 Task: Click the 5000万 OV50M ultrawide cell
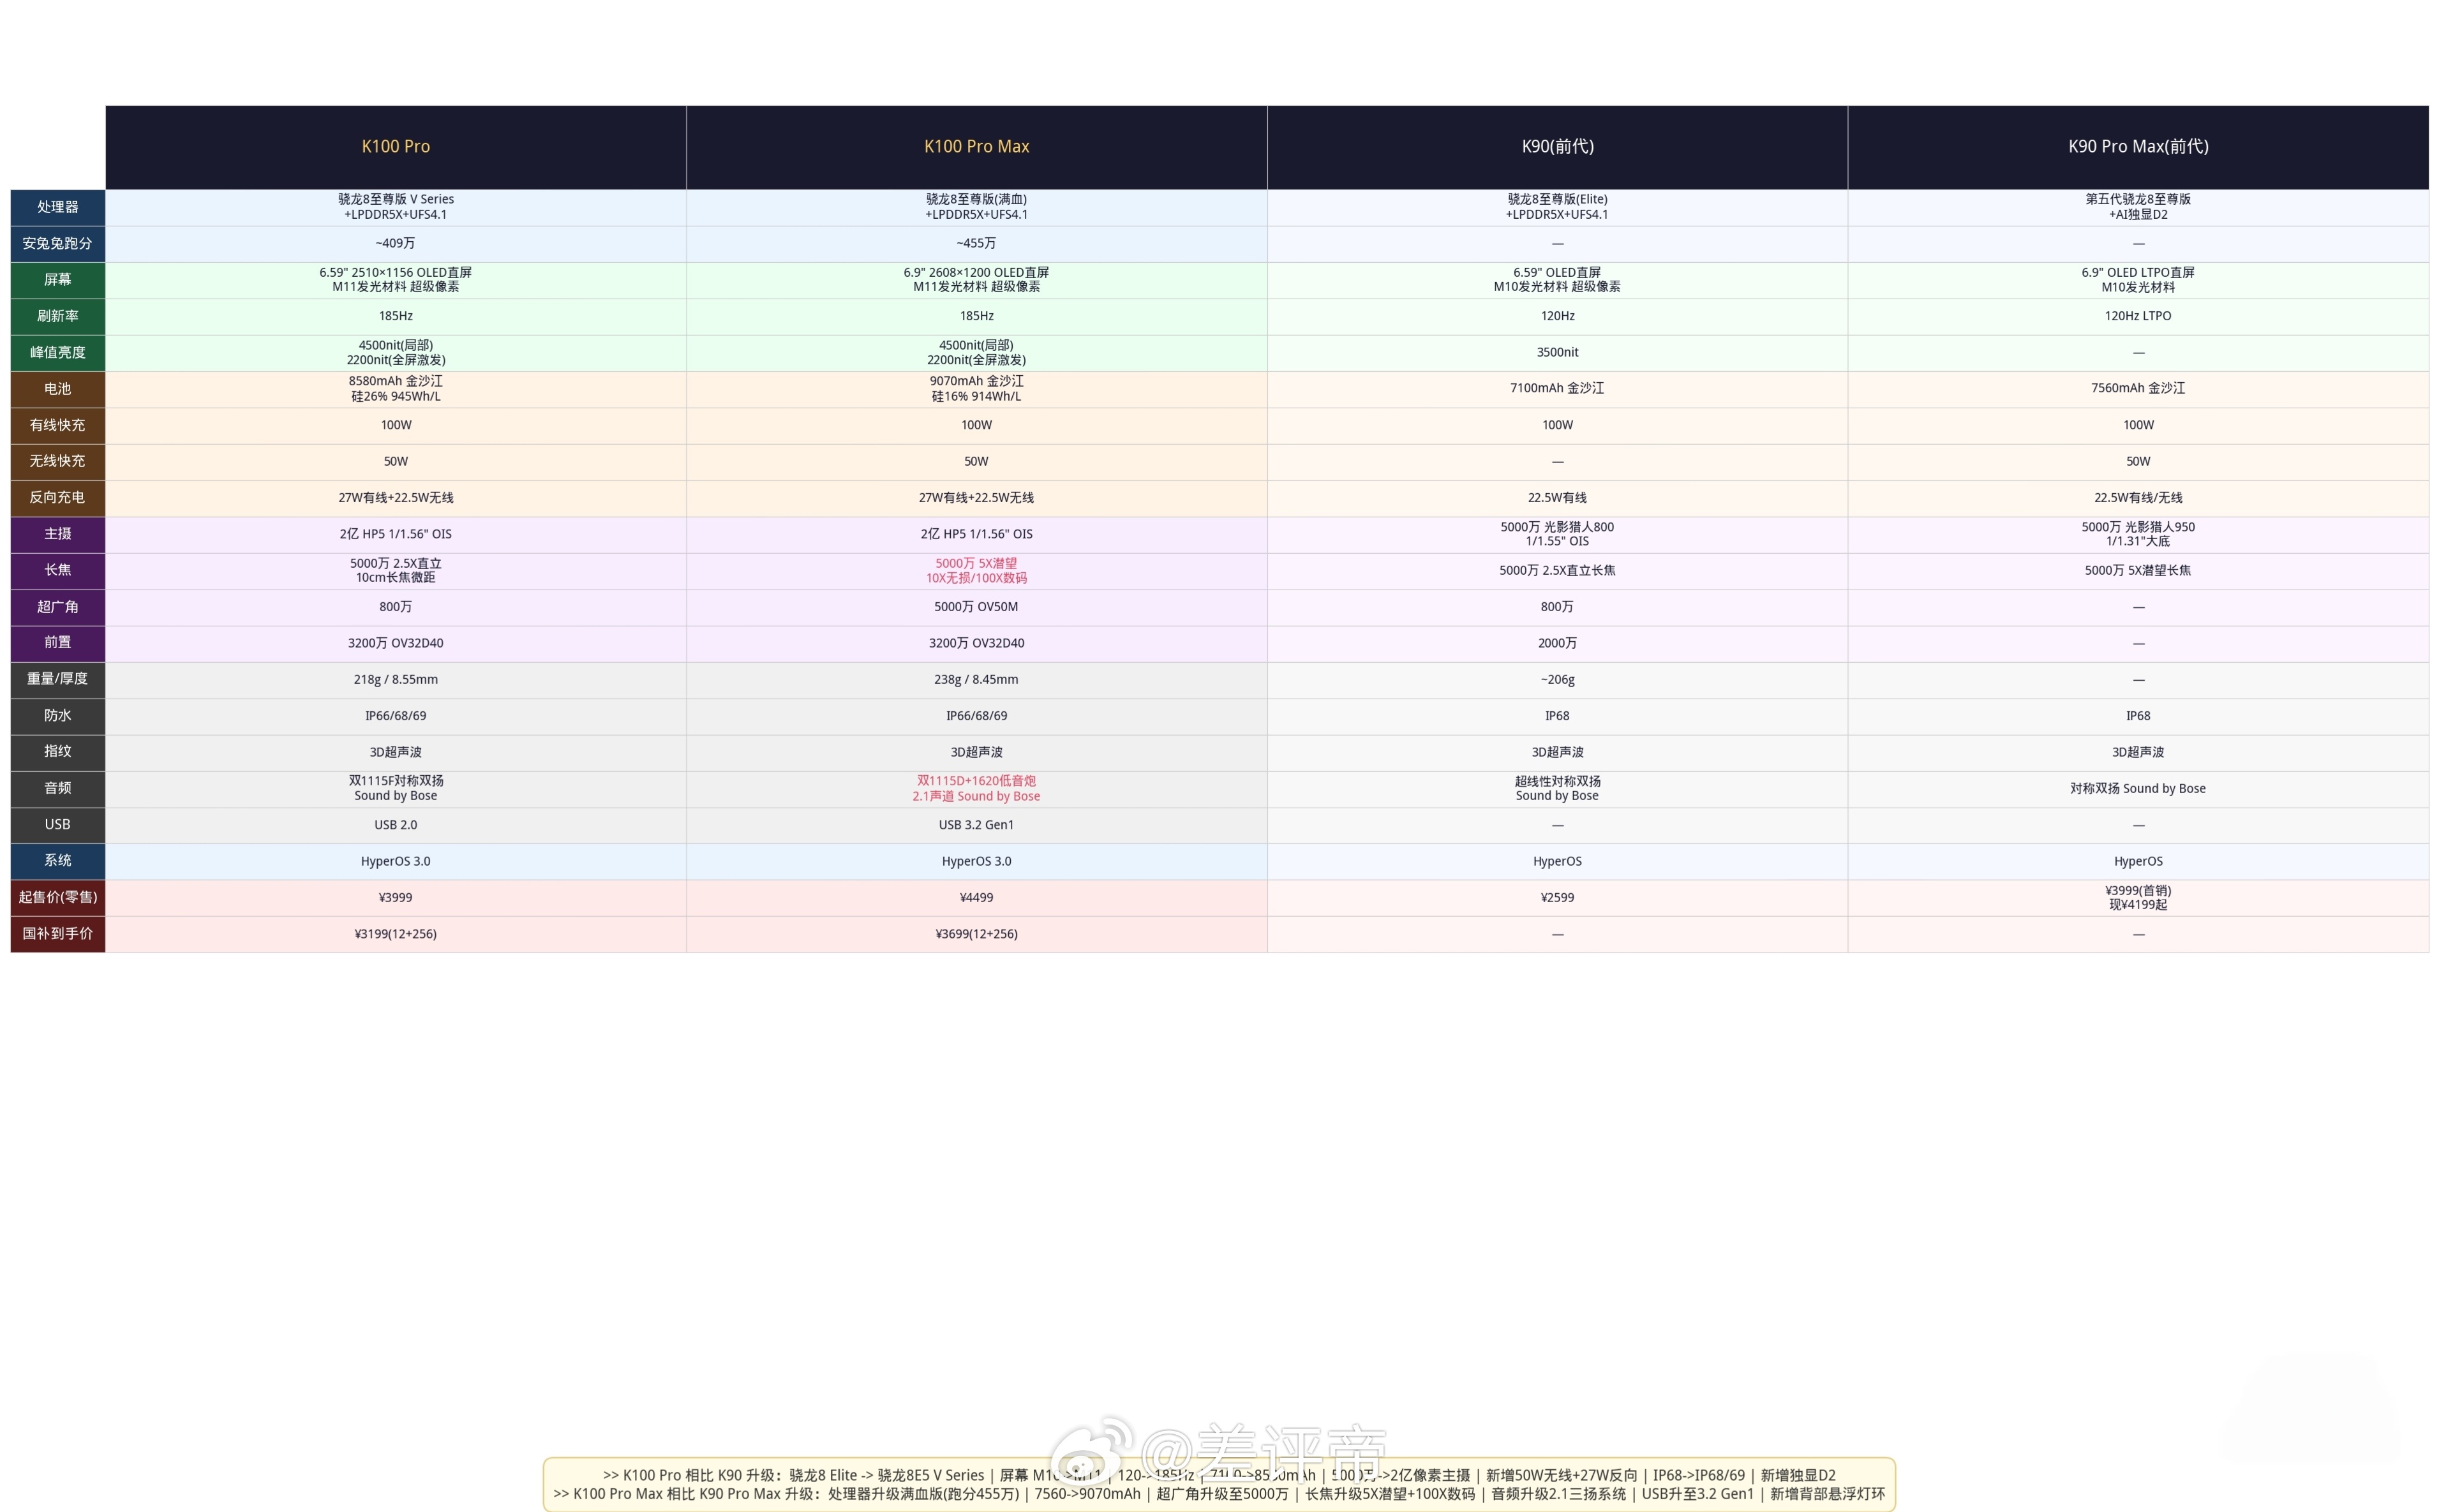(976, 607)
